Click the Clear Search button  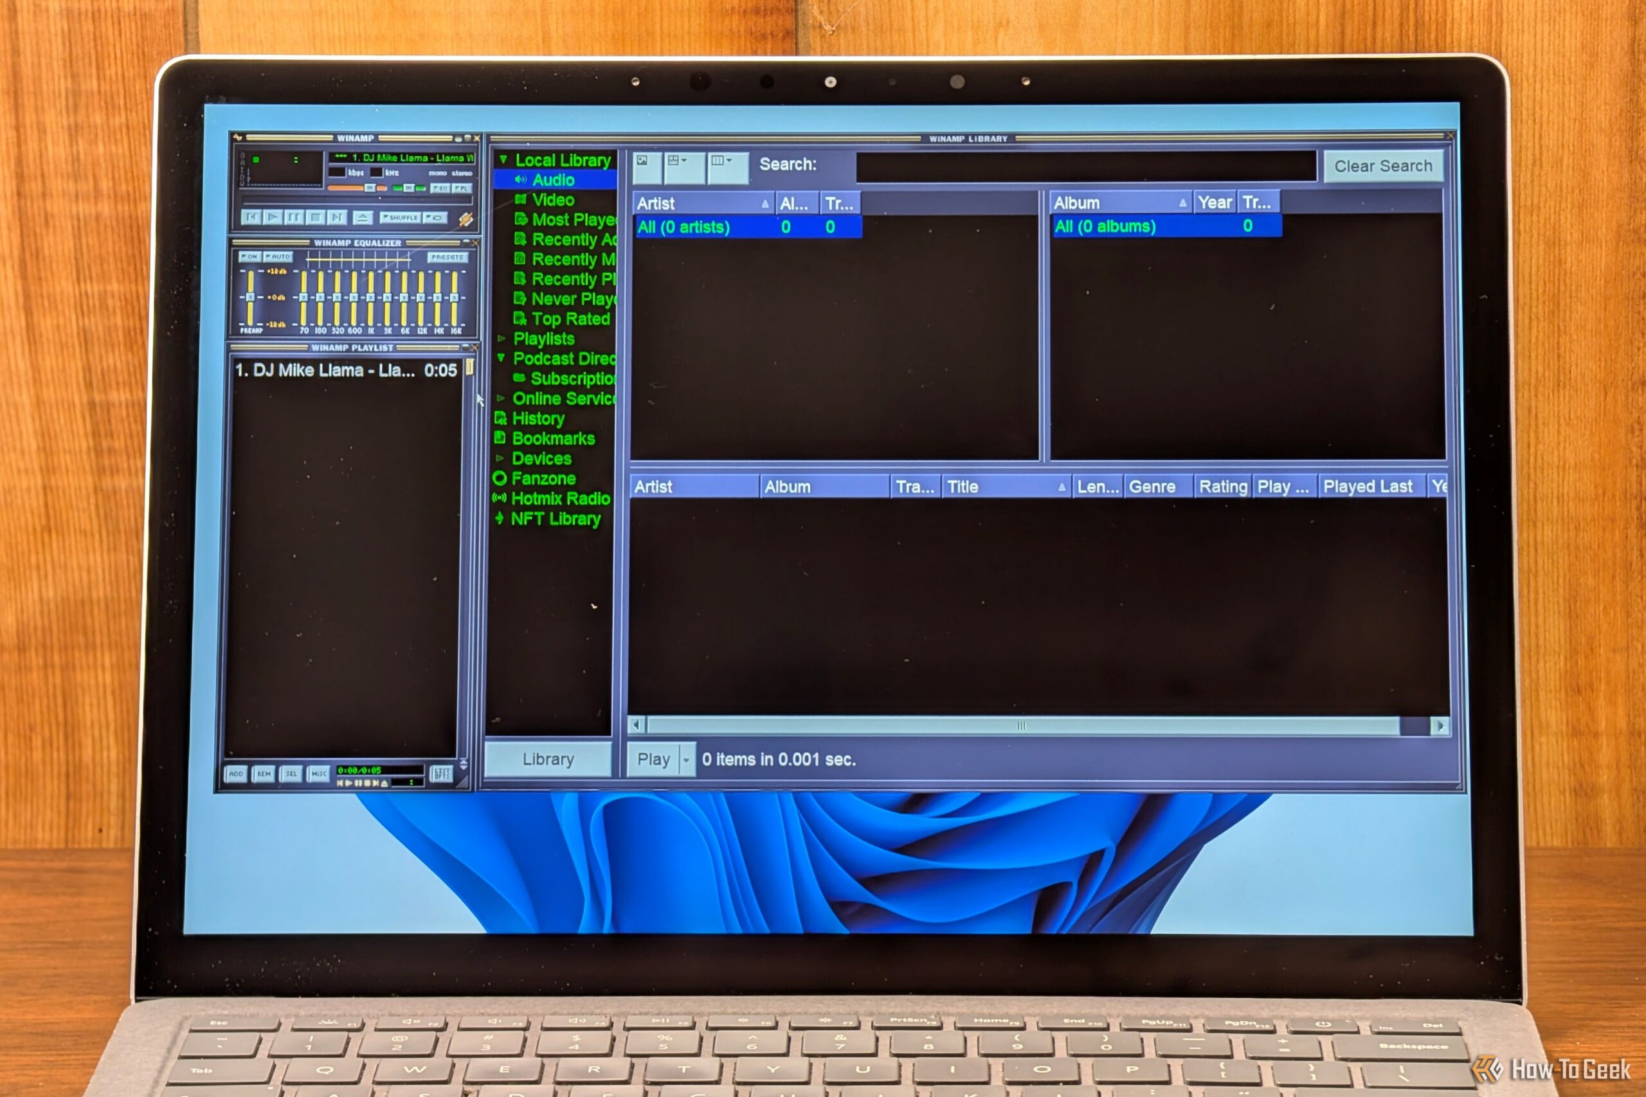tap(1383, 166)
